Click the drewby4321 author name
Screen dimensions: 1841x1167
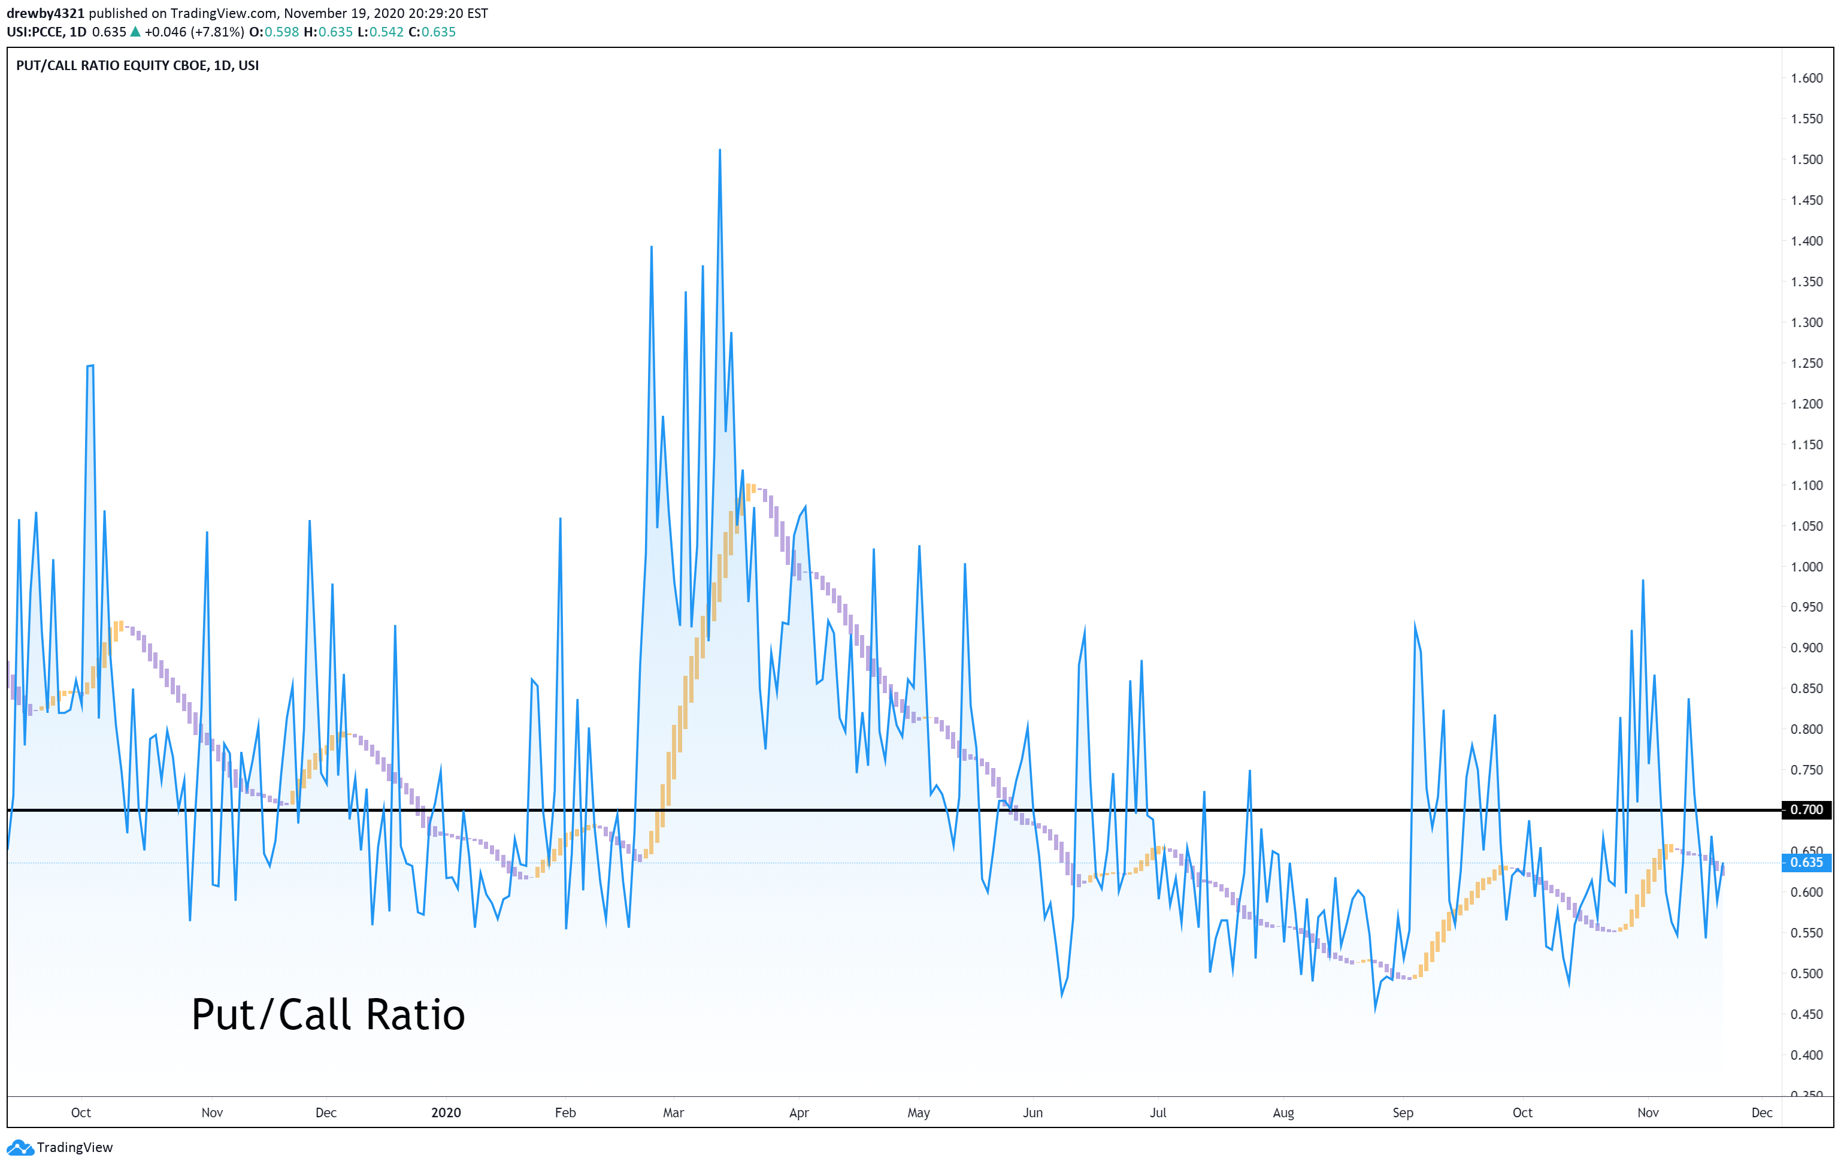point(45,13)
